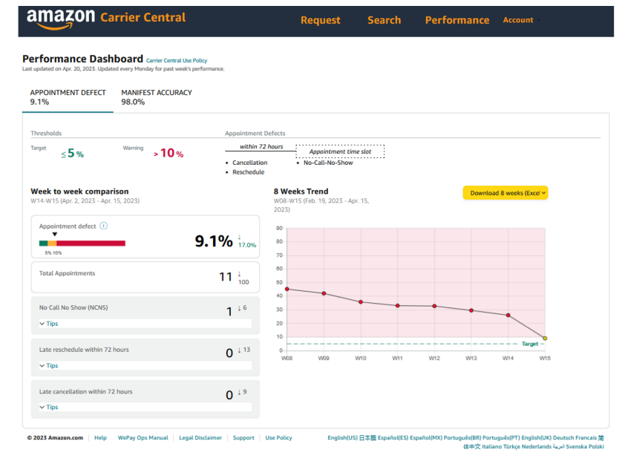Expand Tips under Late reschedule within 72 hours
The image size is (628, 464).
49,365
